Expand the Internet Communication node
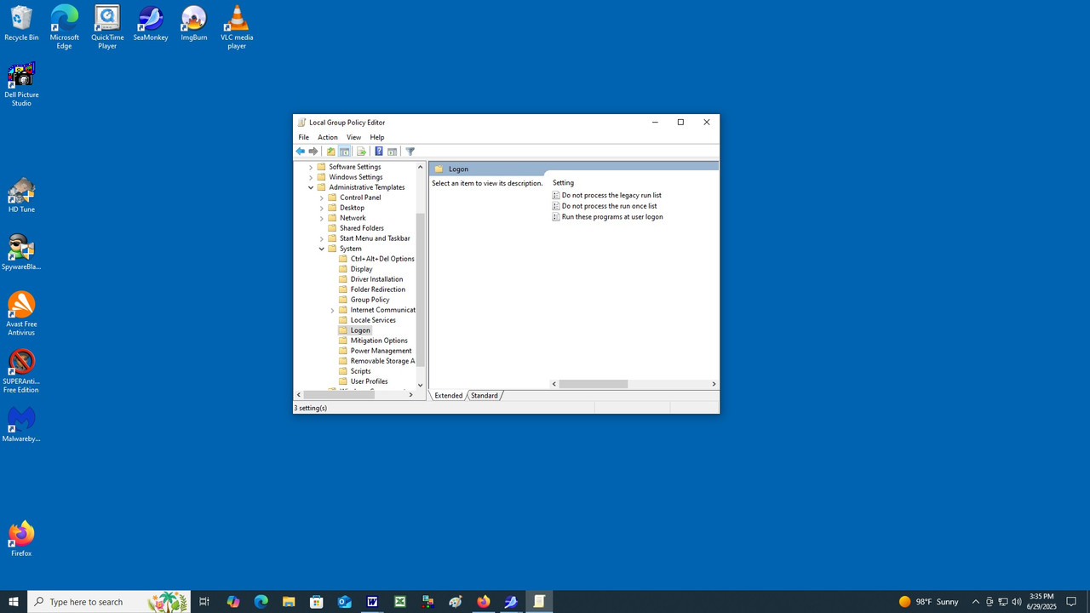Viewport: 1090px width, 613px height. pos(333,310)
